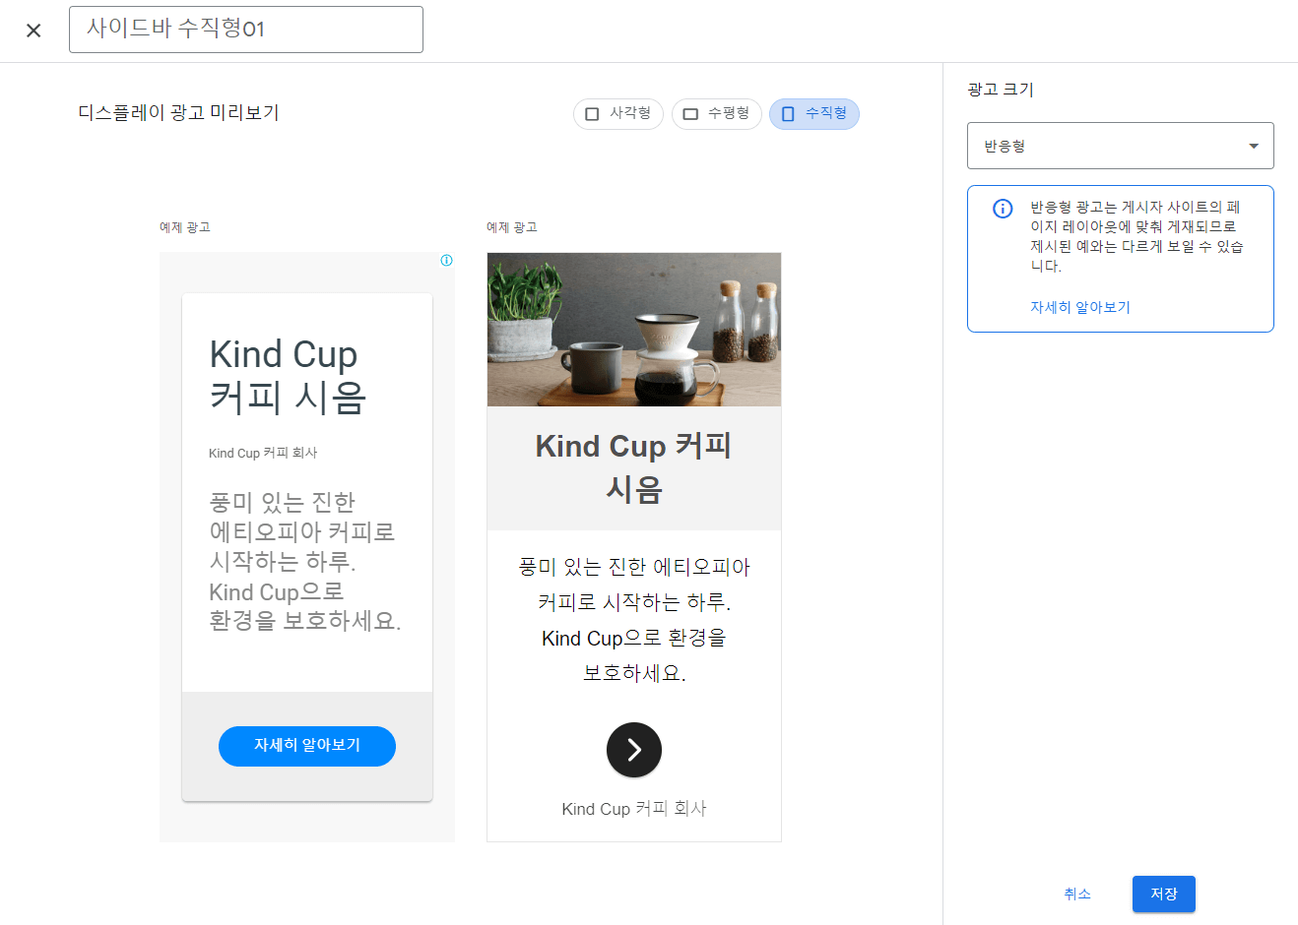Click the horizontal rectangle icon in 수평형 chip
Viewport: 1298px width, 925px height.
pos(689,114)
